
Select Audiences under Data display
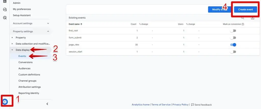click(24, 68)
